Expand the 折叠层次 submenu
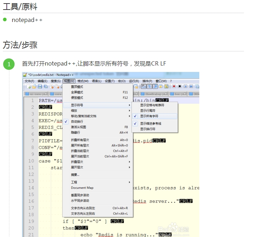 click(98, 162)
